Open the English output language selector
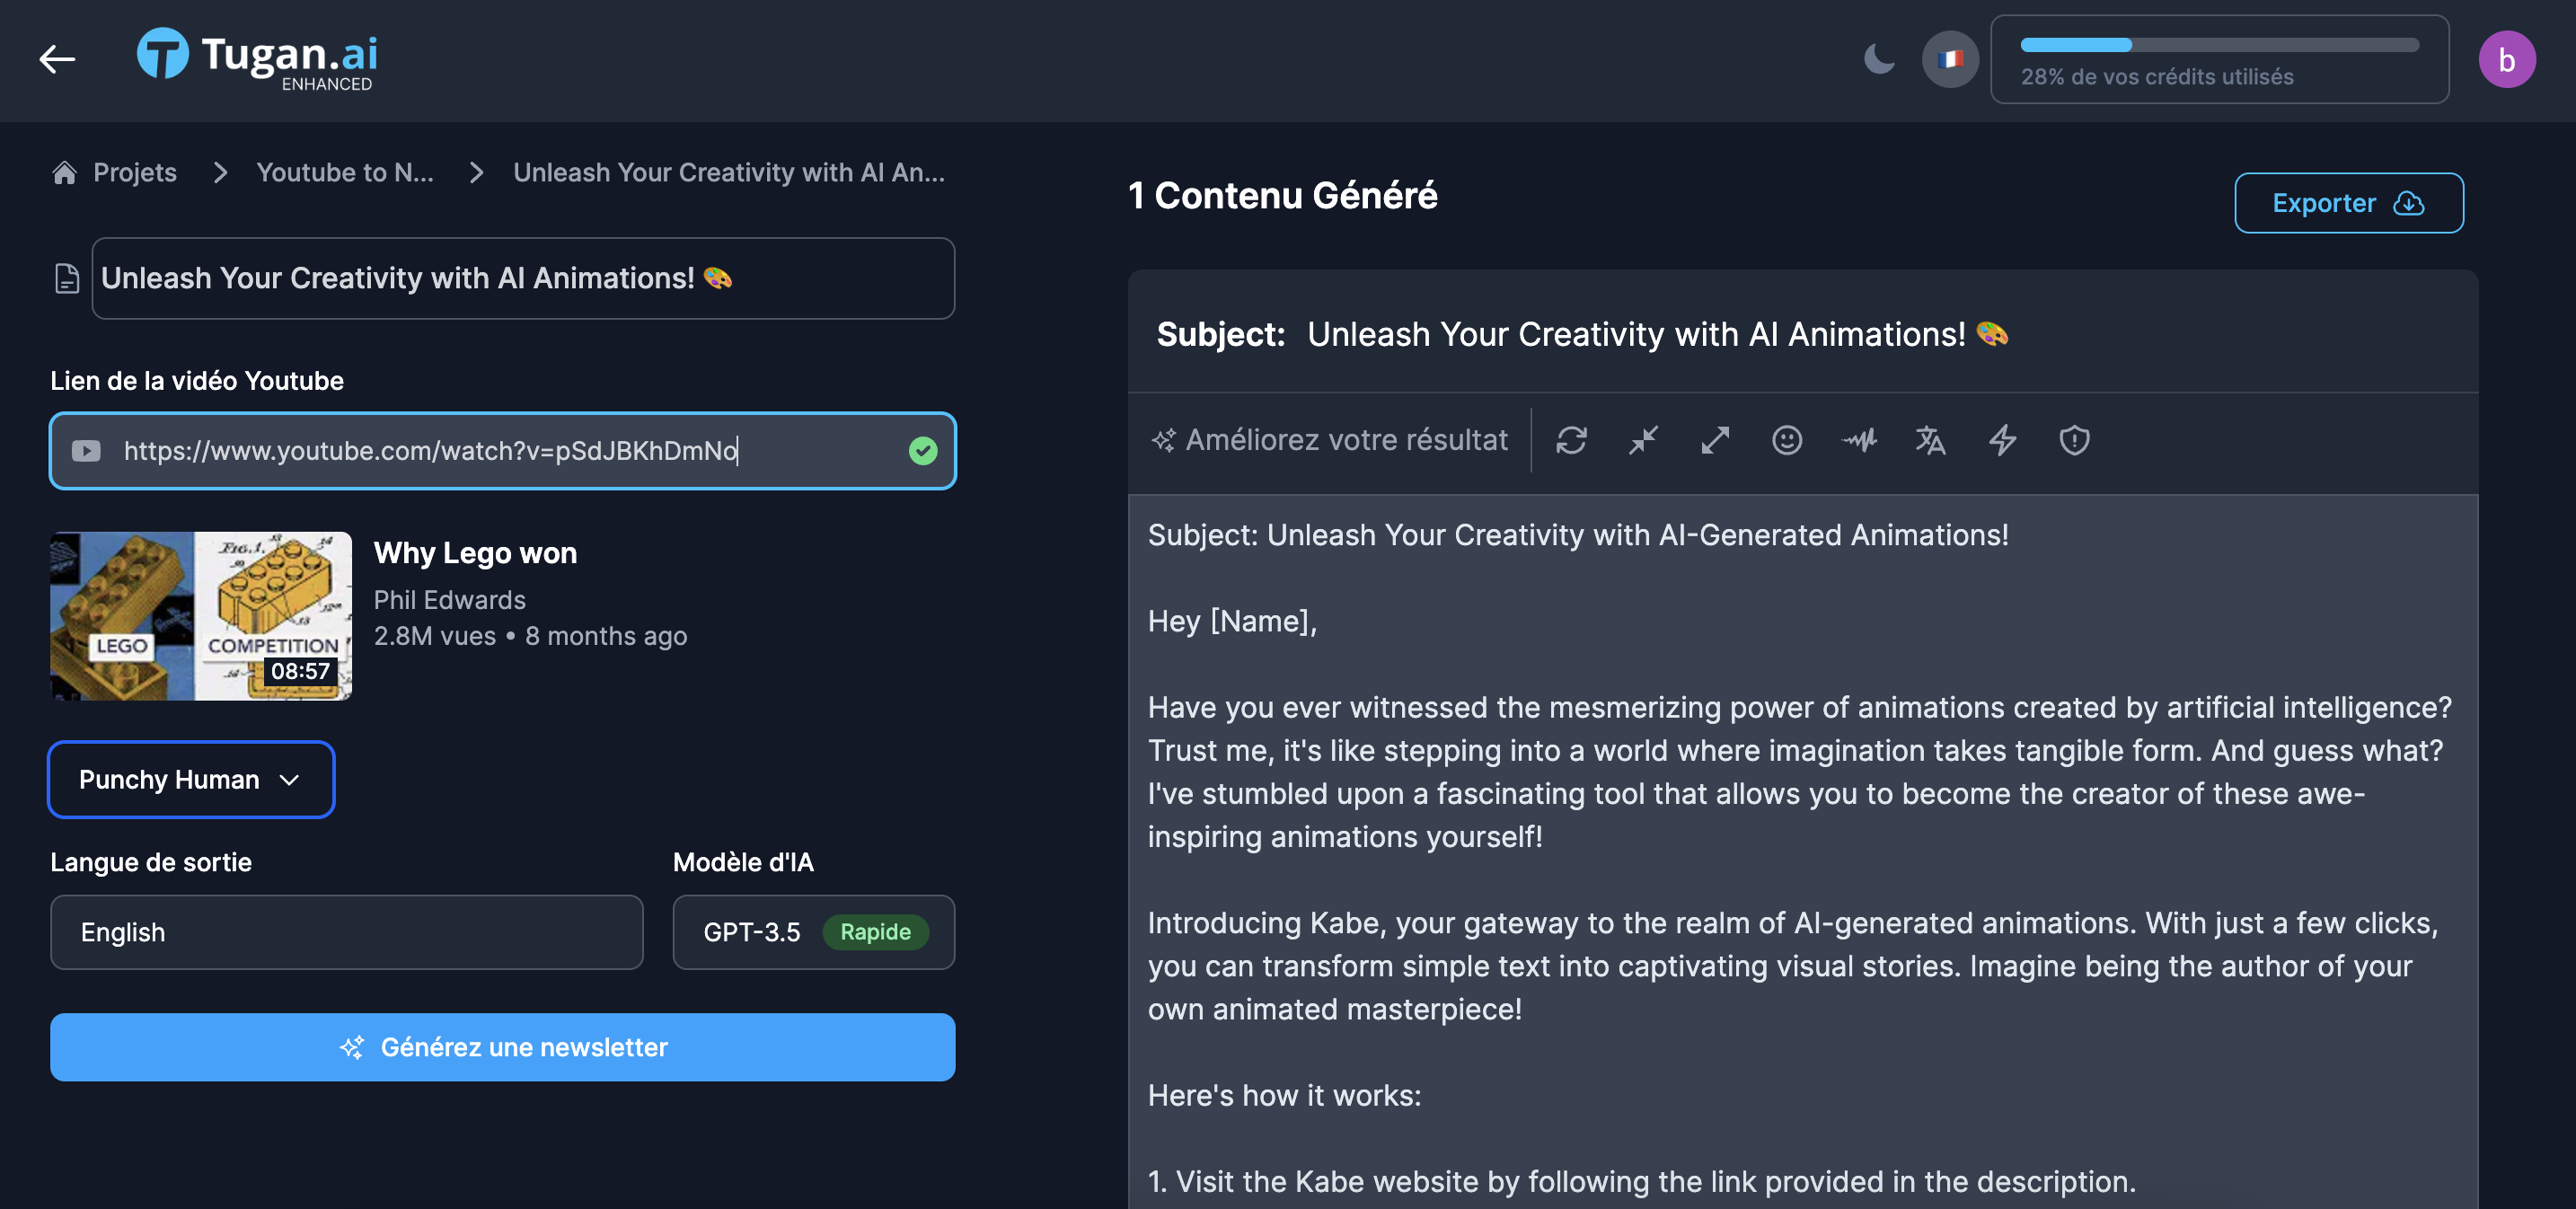 pyautogui.click(x=346, y=932)
